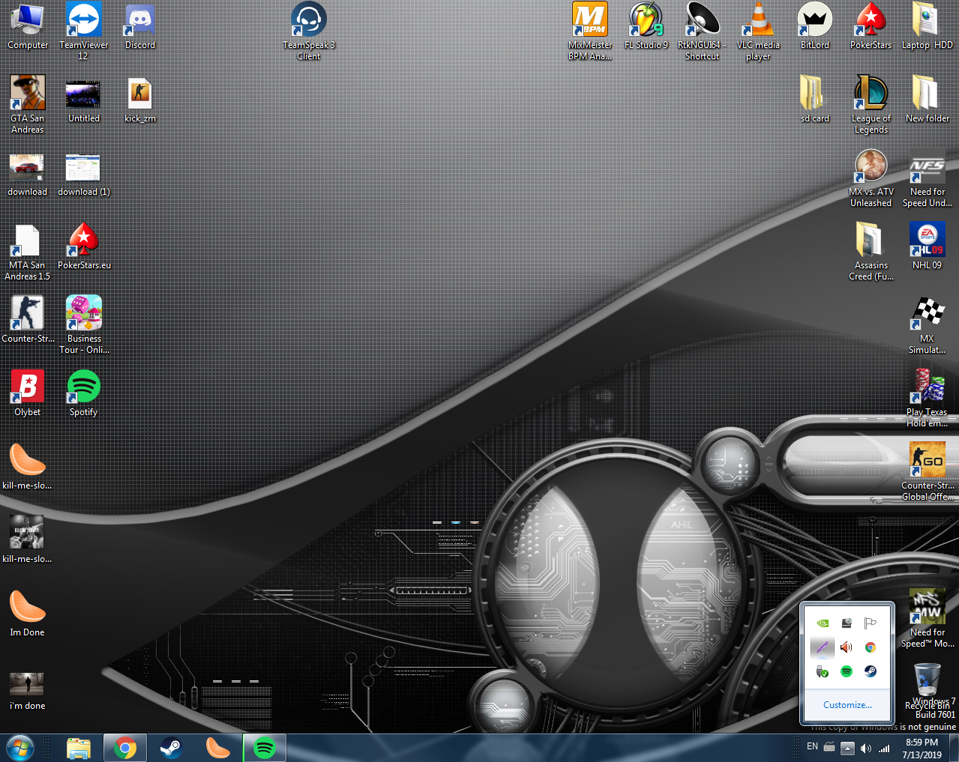
Task: Open the network signal tray icon
Action: click(x=884, y=748)
